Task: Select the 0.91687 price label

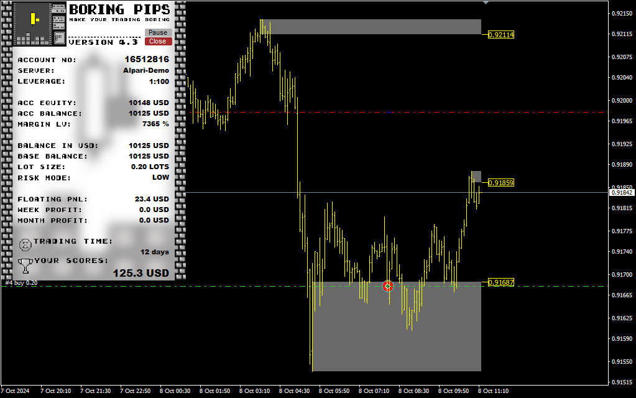Action: coord(501,282)
